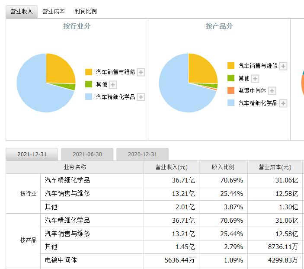The width and height of the screenshot is (304, 269).
Task: Click plus icon beside 其他 in product legend
Action: point(255,79)
